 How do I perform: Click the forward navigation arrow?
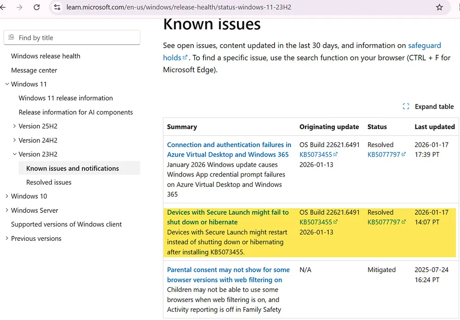(20, 7)
